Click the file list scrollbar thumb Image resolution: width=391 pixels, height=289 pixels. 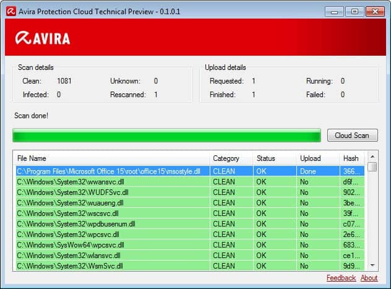tap(372, 167)
